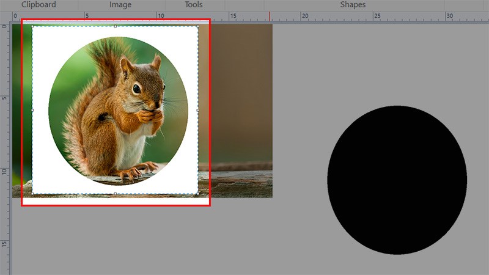489x275 pixels.
Task: Click the Clipboard ribbon group label
Action: click(39, 5)
